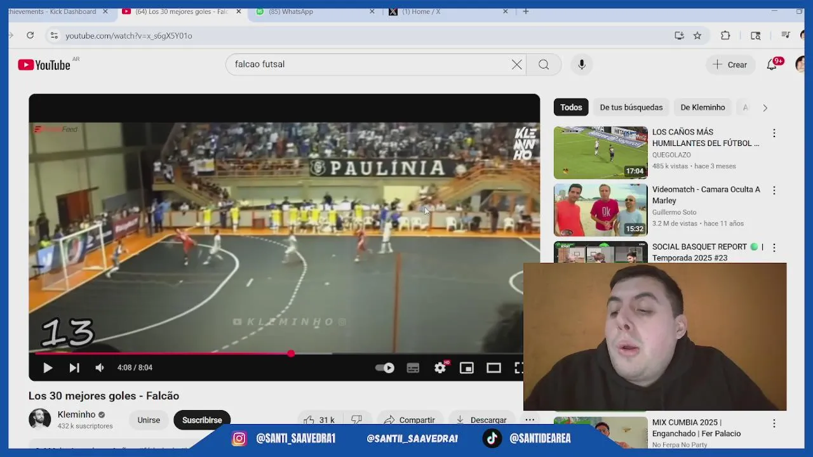The height and width of the screenshot is (457, 813).
Task: Close the Home / X tab
Action: pyautogui.click(x=506, y=11)
